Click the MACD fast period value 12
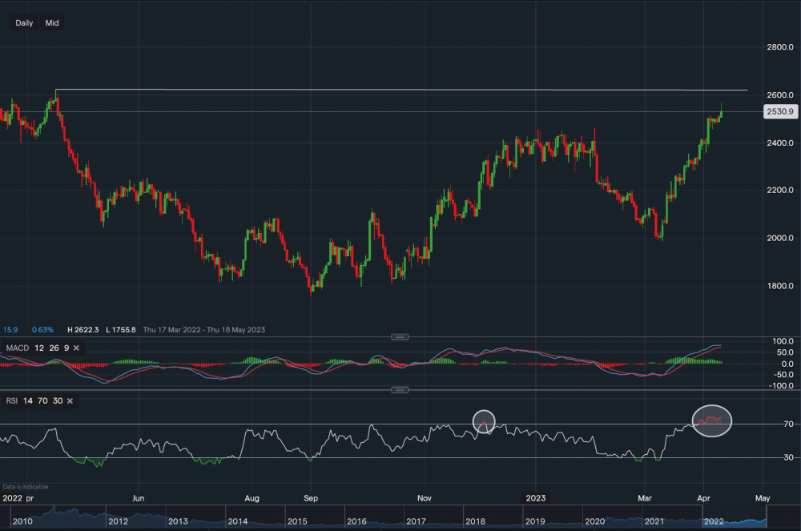The height and width of the screenshot is (531, 801). [x=39, y=348]
